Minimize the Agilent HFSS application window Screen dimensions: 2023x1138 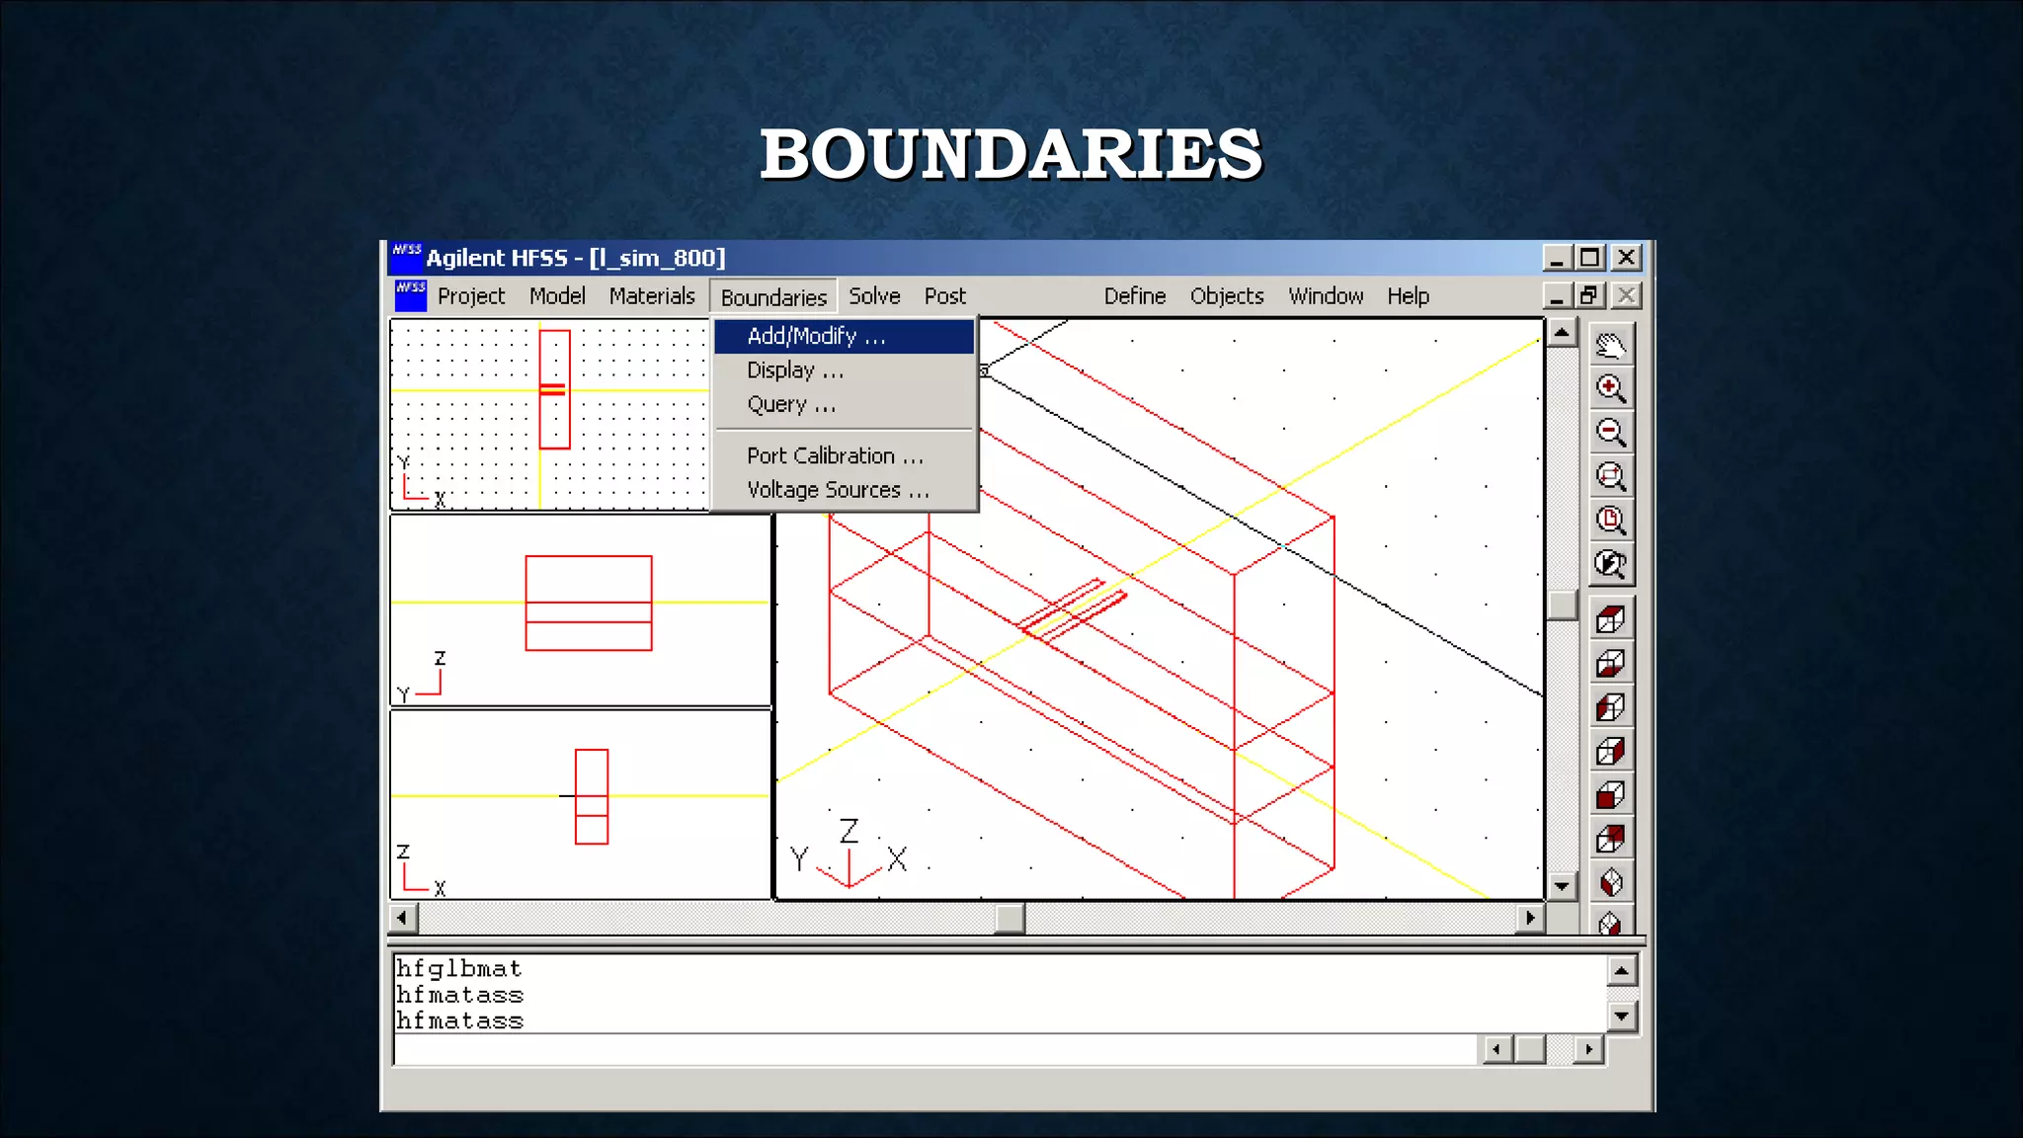tap(1558, 258)
